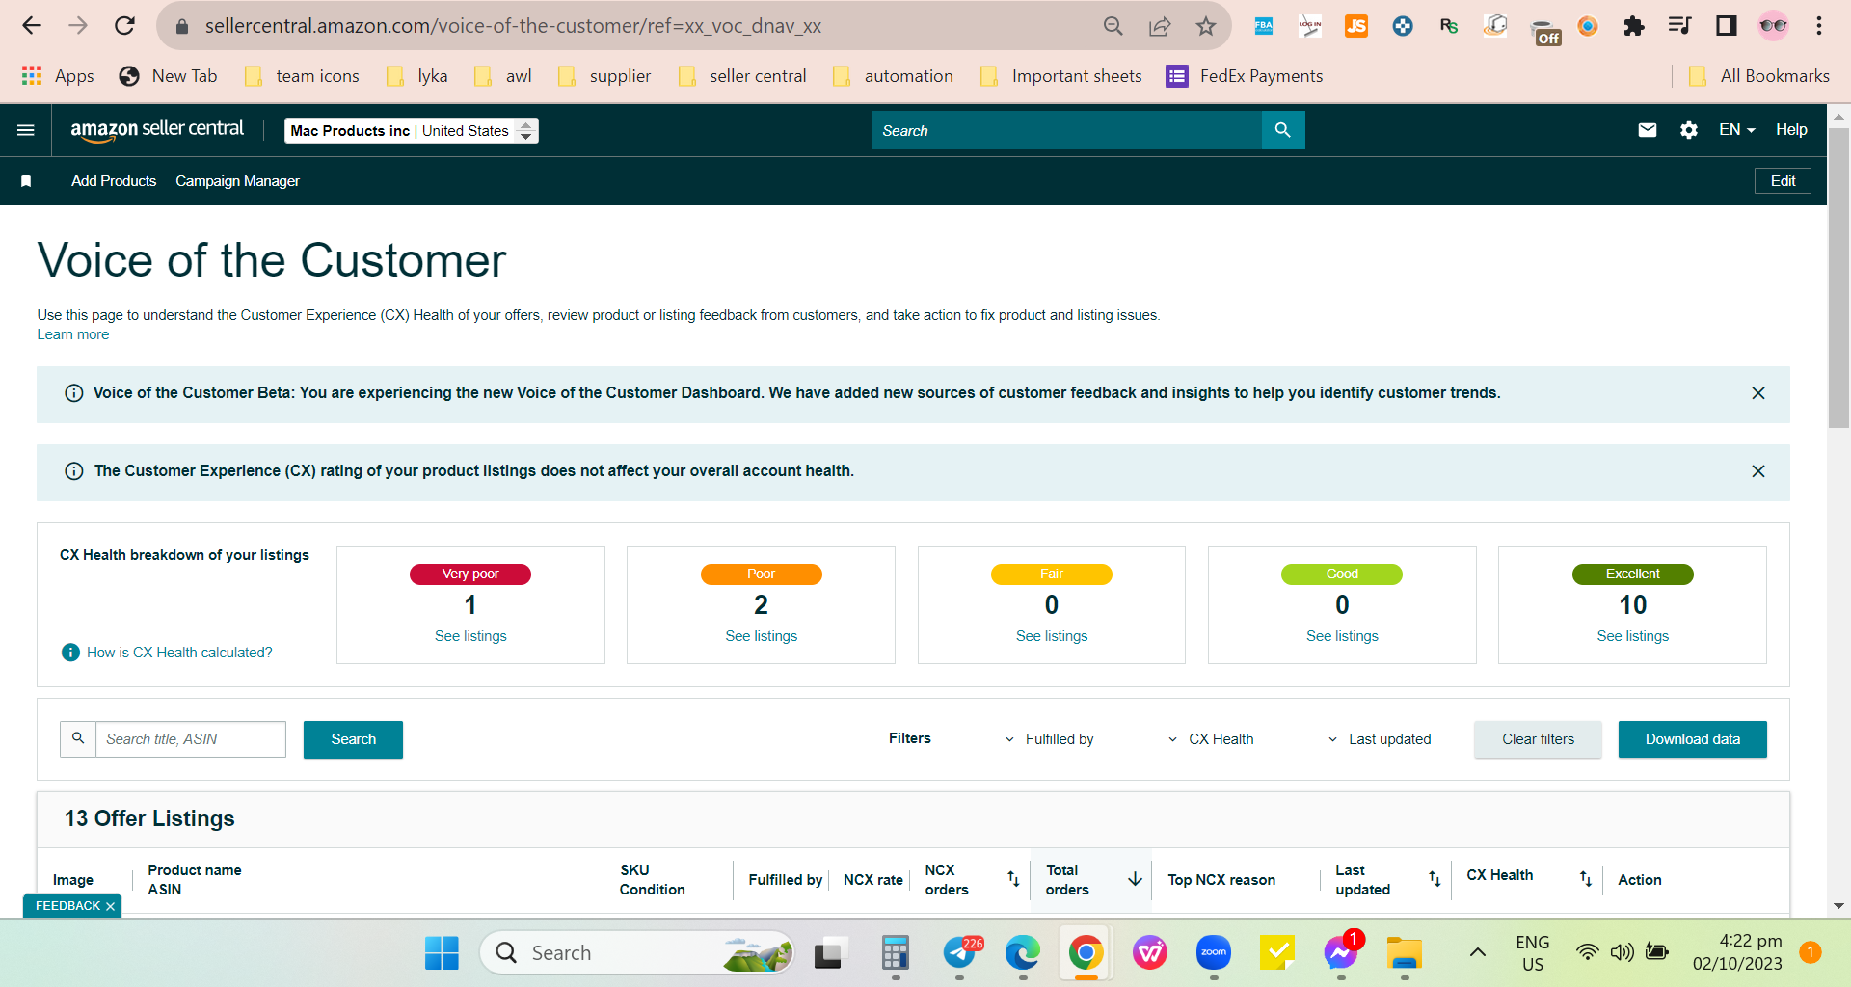Open the browser side panel icon
Screen dimensions: 1851x987
click(x=1727, y=26)
